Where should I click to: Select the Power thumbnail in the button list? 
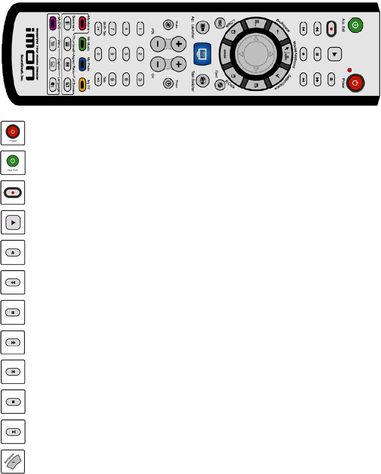coord(13,133)
